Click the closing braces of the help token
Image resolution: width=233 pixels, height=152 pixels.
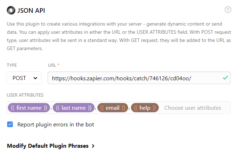pos(155,108)
